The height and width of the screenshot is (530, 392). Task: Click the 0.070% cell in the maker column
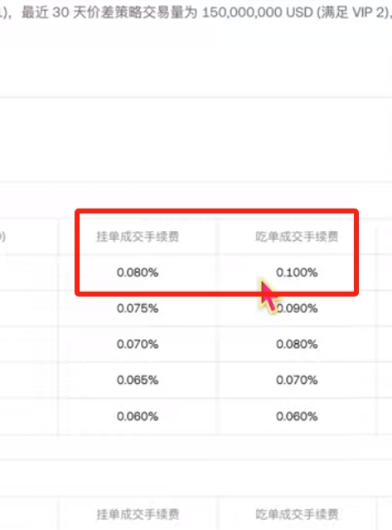(138, 344)
